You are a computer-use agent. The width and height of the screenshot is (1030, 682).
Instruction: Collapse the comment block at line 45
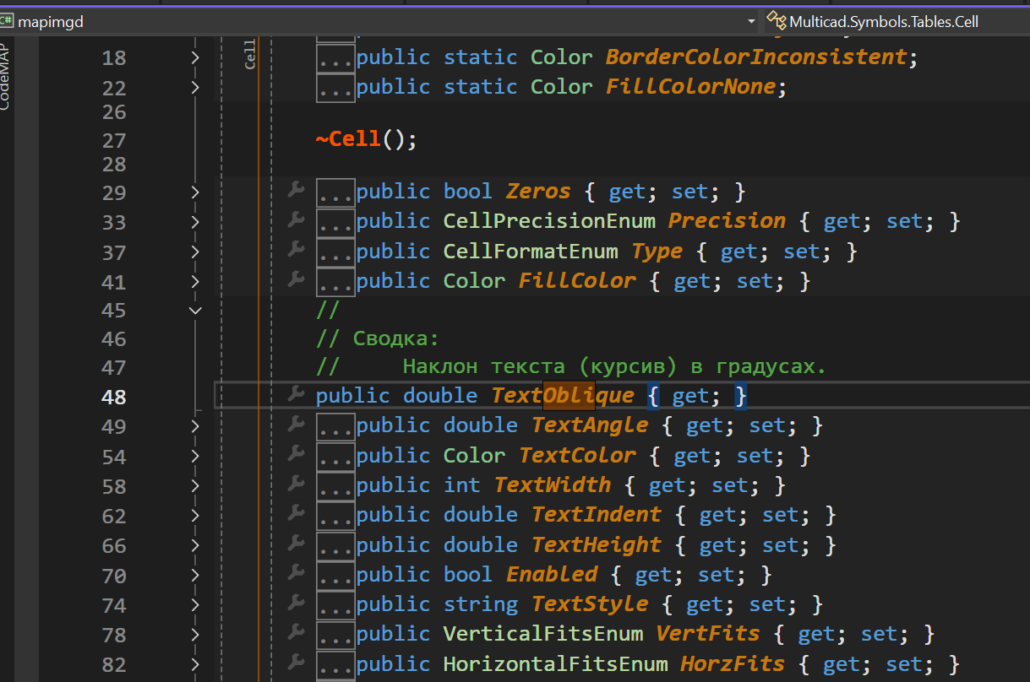pyautogui.click(x=195, y=311)
